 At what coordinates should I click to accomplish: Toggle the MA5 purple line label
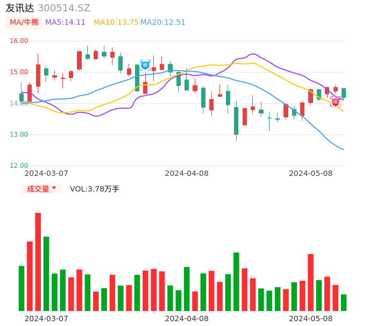65,23
